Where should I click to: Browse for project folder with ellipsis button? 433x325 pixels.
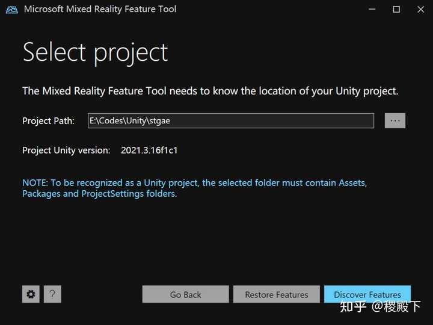coord(395,120)
